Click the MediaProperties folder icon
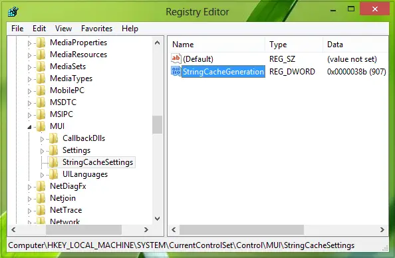This screenshot has height=258, width=395. (x=41, y=43)
